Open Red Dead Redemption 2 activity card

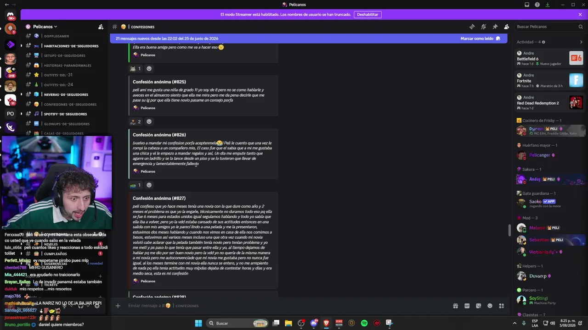tap(549, 102)
